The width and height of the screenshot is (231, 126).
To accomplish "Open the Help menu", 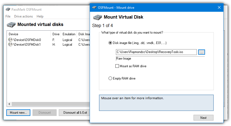I will 40,16.
